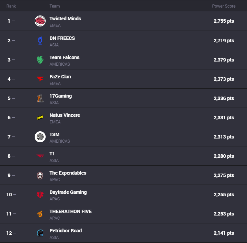The image size is (247, 243).
Task: Select the FaZe Clan red logo
Action: (40, 79)
